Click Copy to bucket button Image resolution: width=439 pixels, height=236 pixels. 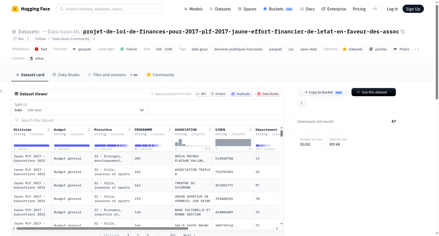(x=323, y=92)
